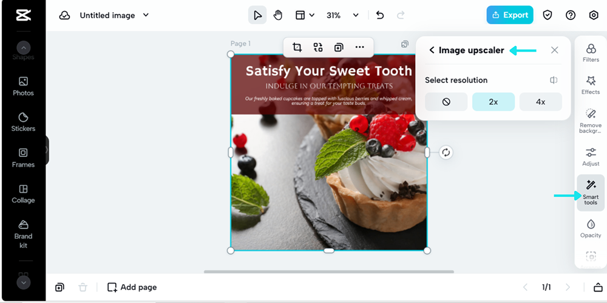This screenshot has width=607, height=303.
Task: Click the Page 1 label
Action: 240,44
